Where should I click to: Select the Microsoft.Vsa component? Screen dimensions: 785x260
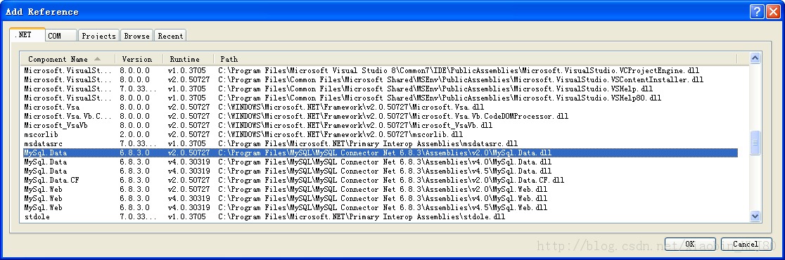tap(381, 107)
